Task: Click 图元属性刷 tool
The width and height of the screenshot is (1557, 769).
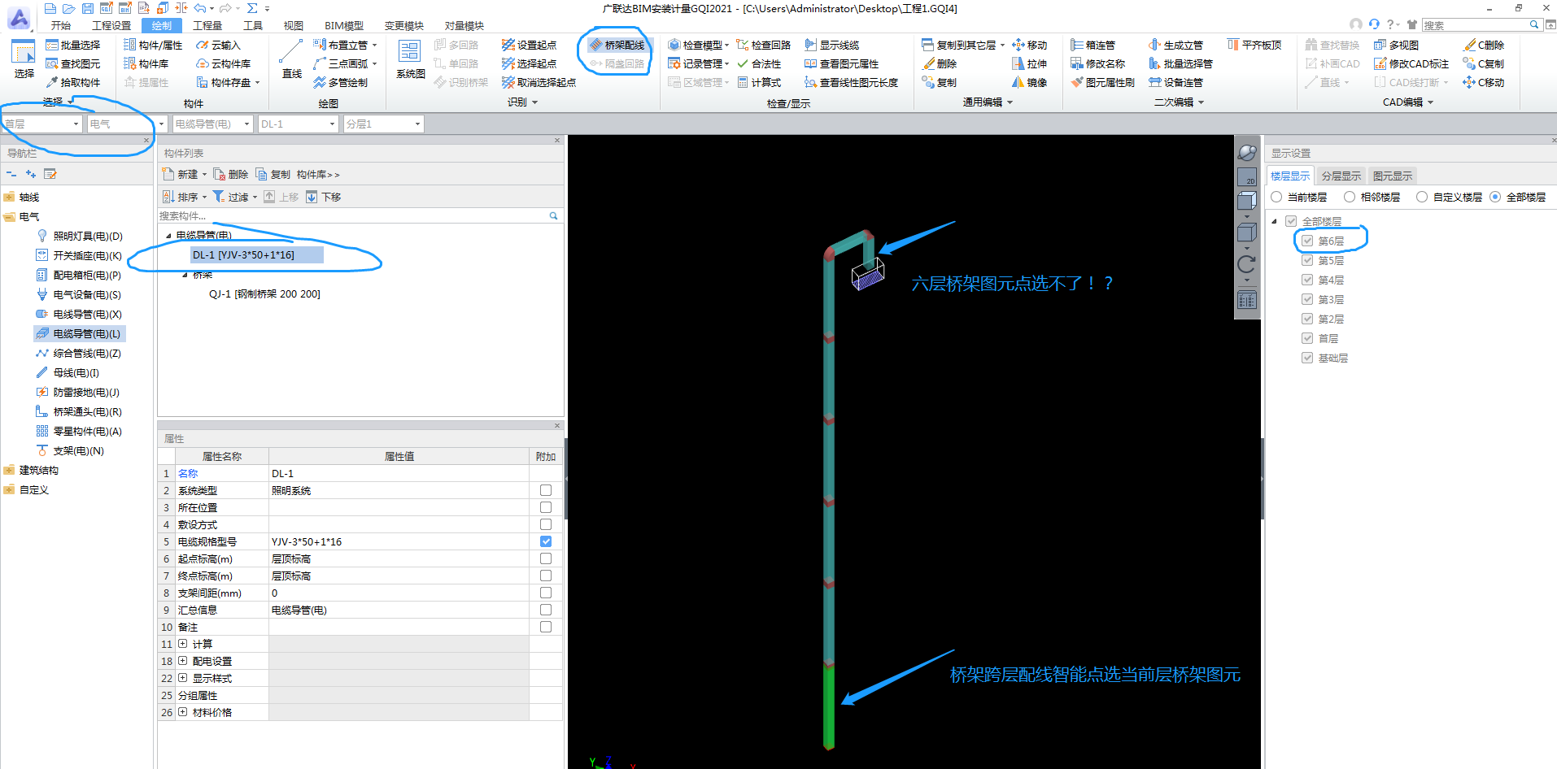Action: tap(1103, 82)
